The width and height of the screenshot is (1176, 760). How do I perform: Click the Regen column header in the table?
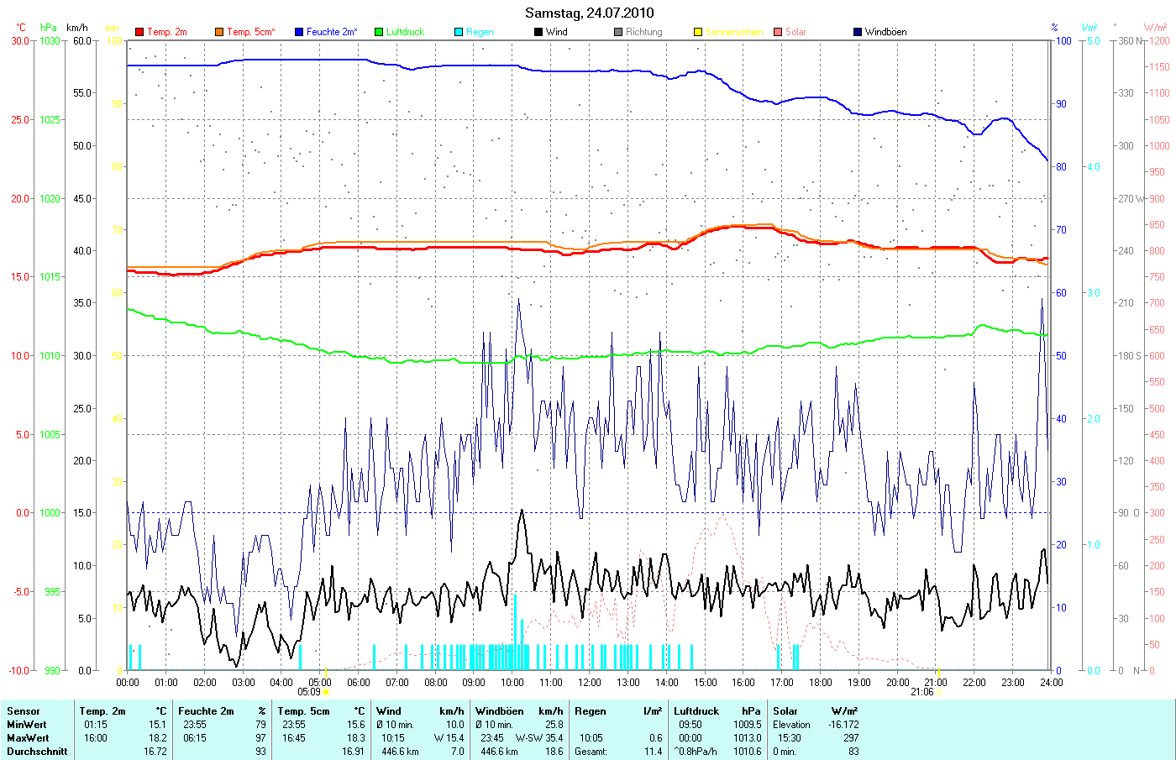(591, 711)
